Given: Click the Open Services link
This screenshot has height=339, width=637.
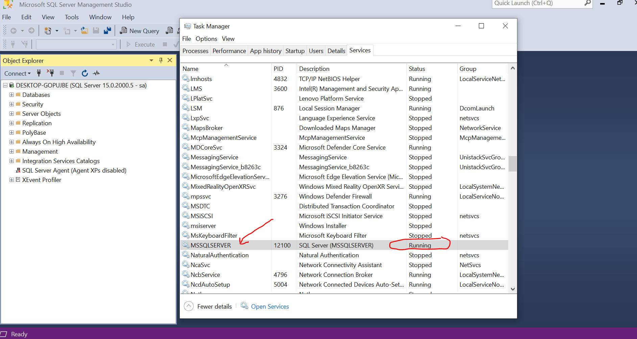Looking at the screenshot, I should [x=270, y=307].
